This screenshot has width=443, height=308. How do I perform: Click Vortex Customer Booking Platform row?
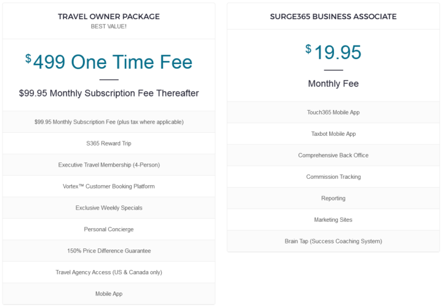pos(109,186)
